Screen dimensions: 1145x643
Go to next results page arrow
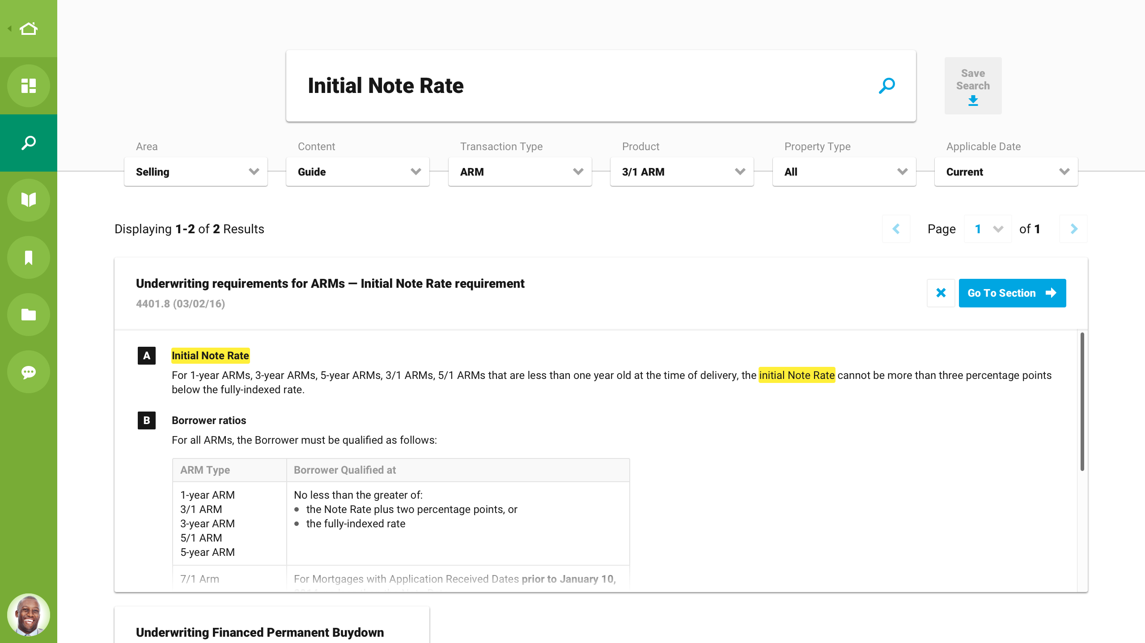(1073, 229)
